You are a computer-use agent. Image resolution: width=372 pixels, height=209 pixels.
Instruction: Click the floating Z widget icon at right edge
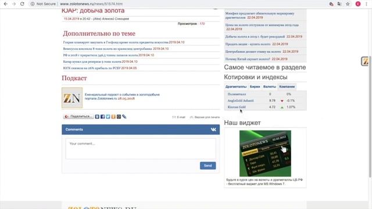[x=365, y=62]
